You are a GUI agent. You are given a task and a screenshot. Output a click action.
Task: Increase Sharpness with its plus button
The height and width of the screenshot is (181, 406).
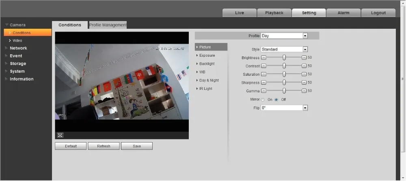click(304, 83)
